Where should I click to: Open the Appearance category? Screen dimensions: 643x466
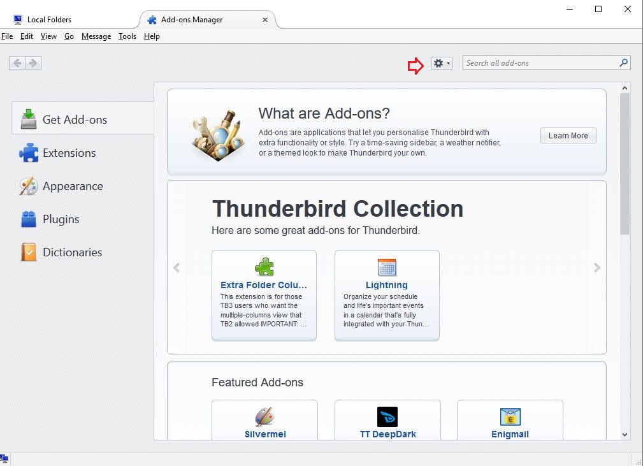pos(83,186)
